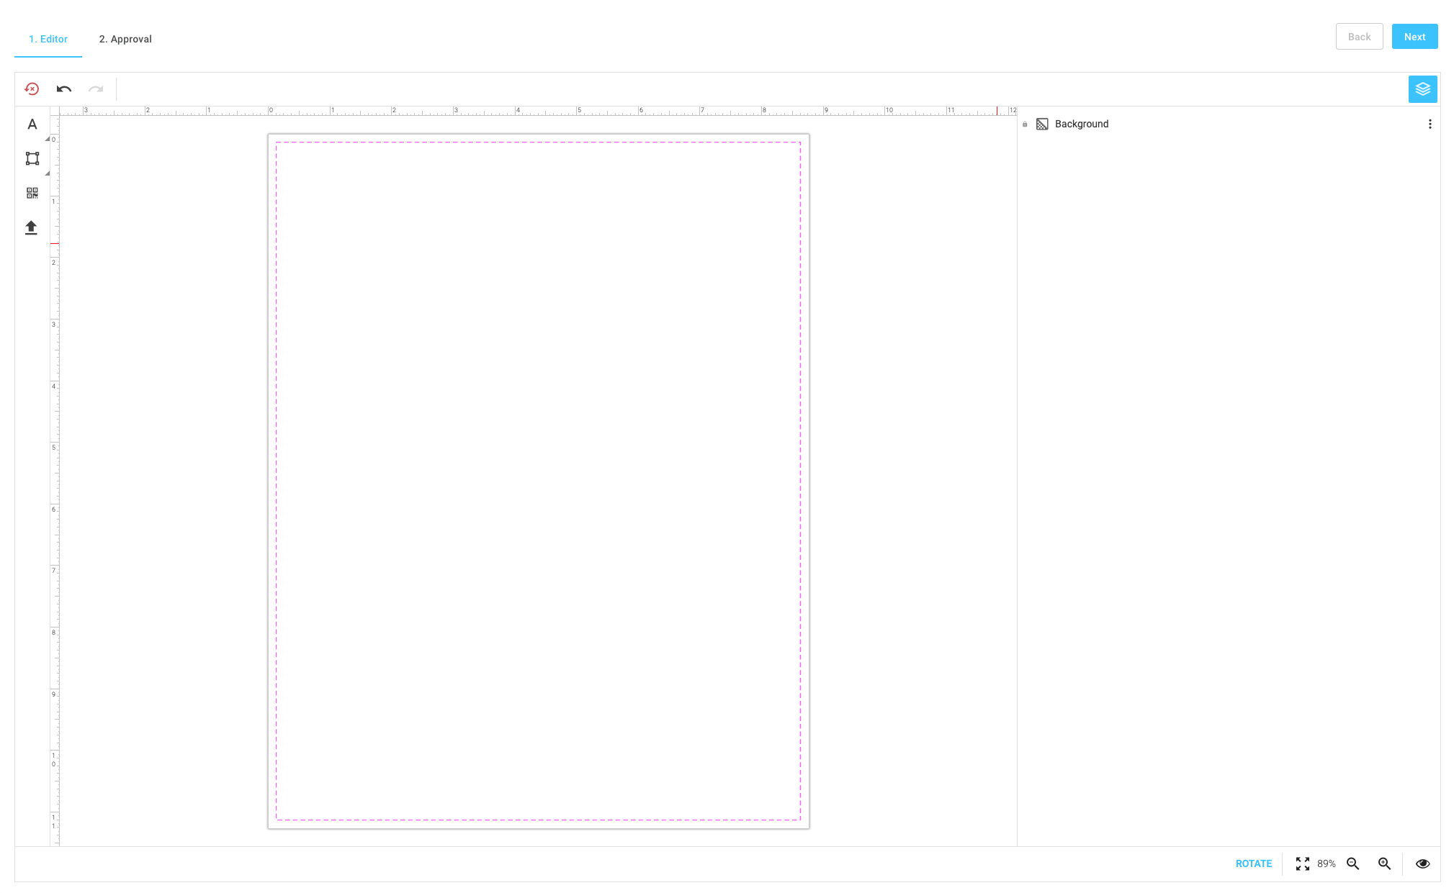Image resolution: width=1454 pixels, height=893 pixels.
Task: Toggle preview mode eye icon
Action: pos(1422,863)
